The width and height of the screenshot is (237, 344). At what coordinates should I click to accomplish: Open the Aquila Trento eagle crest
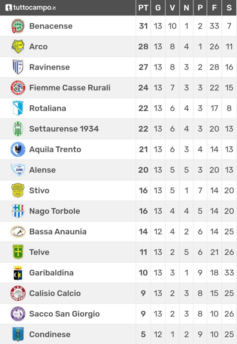pyautogui.click(x=18, y=149)
